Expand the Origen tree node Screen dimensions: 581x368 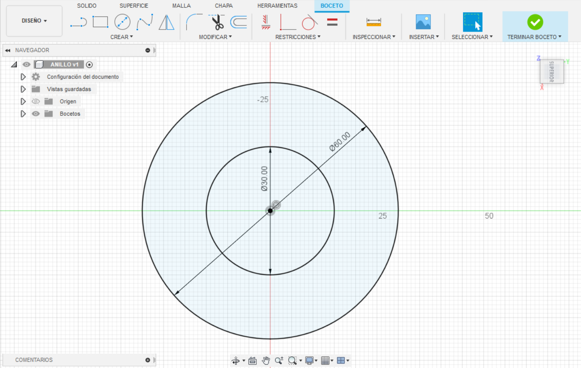pyautogui.click(x=23, y=101)
